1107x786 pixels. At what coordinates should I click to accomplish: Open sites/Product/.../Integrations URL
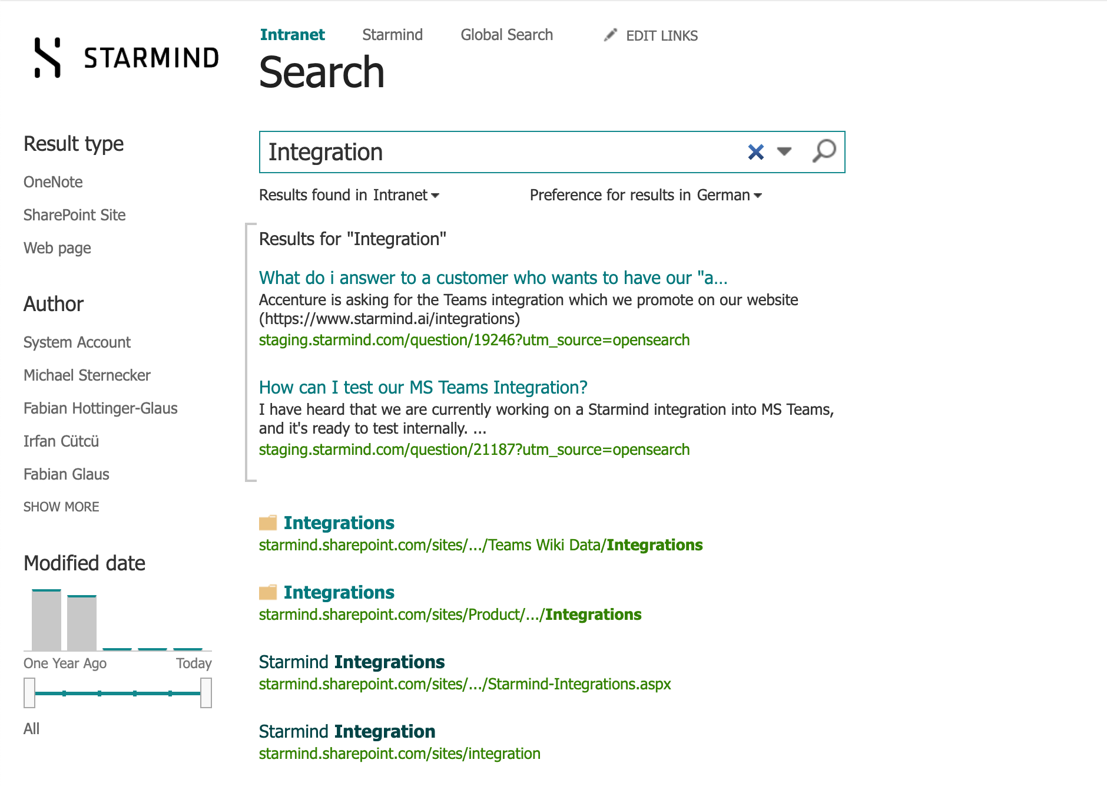pyautogui.click(x=450, y=615)
